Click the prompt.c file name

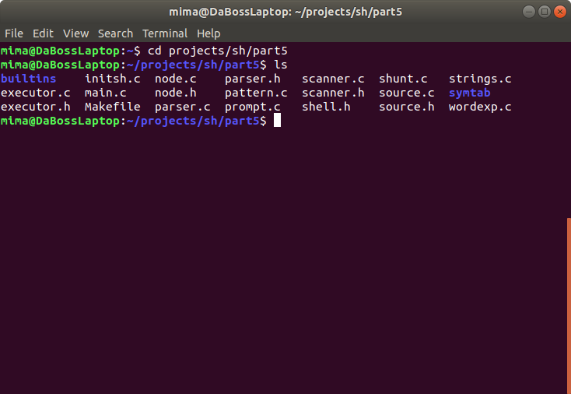pos(252,107)
